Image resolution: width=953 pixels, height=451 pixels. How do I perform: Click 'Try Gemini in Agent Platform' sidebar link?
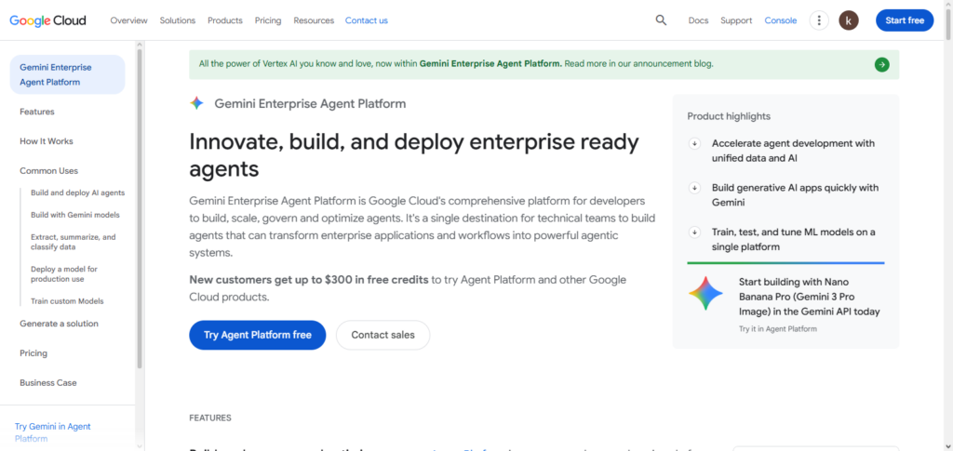pos(53,432)
